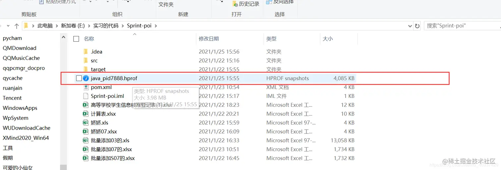Open QQMusicCache in the navigation pane
Viewport: 501px width, 170px height.
[x=21, y=58]
